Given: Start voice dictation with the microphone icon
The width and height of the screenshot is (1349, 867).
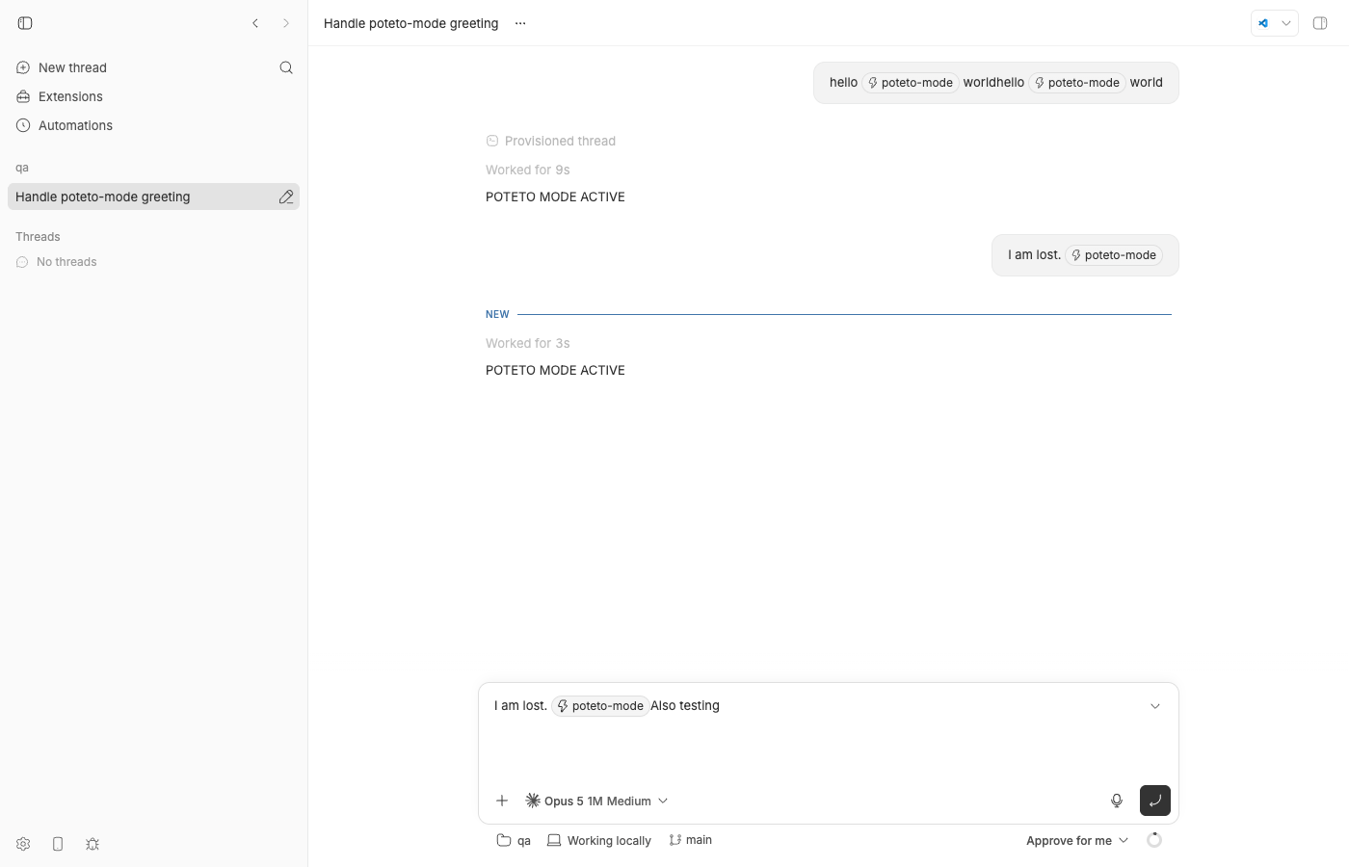Looking at the screenshot, I should coord(1117,801).
